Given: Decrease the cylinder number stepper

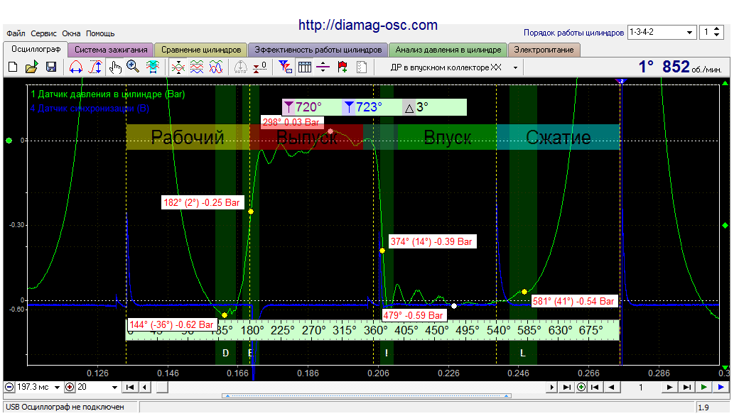Looking at the screenshot, I should [x=717, y=35].
